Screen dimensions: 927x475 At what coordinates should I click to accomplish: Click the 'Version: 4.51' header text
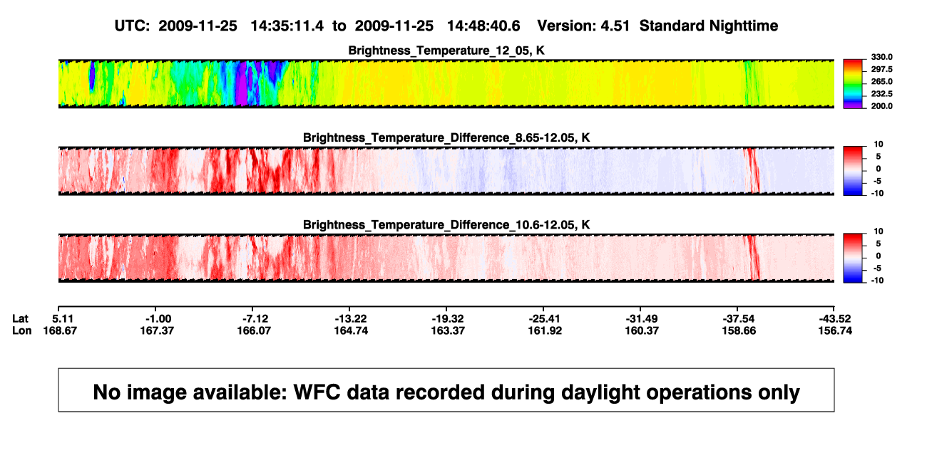[584, 26]
